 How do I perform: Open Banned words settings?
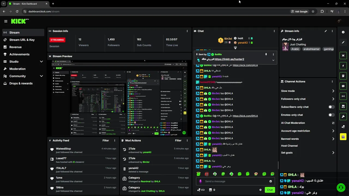(308, 139)
